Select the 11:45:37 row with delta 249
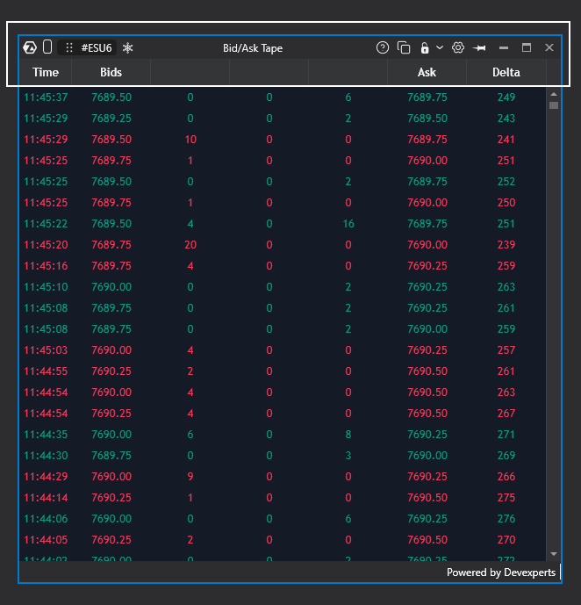Screen dimensions: 581x605 click(283, 97)
